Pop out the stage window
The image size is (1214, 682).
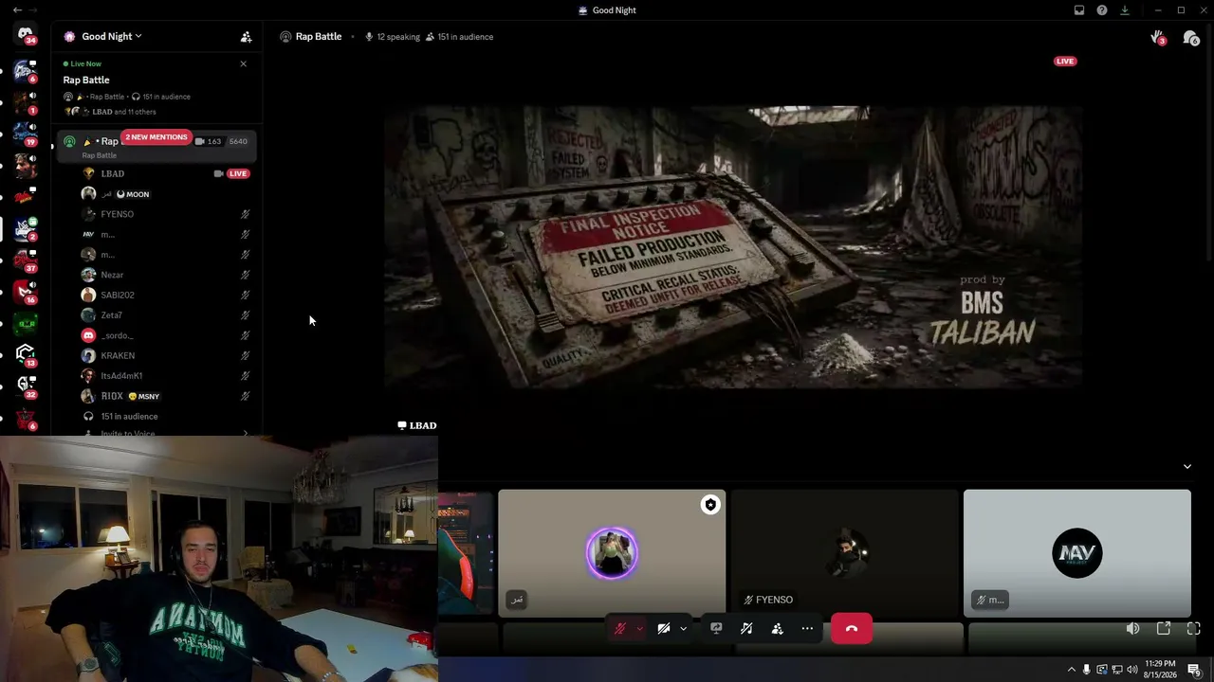click(x=1164, y=628)
